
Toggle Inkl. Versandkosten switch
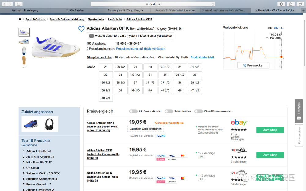pos(133,111)
